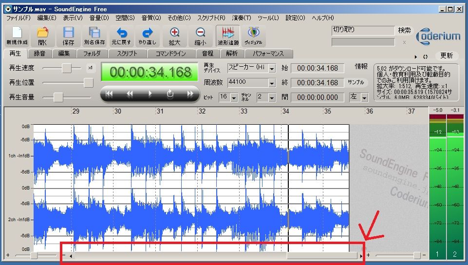Viewport: 468px width, 265px height.
Task: Open the 音質(Q) menu
Action: point(151,18)
